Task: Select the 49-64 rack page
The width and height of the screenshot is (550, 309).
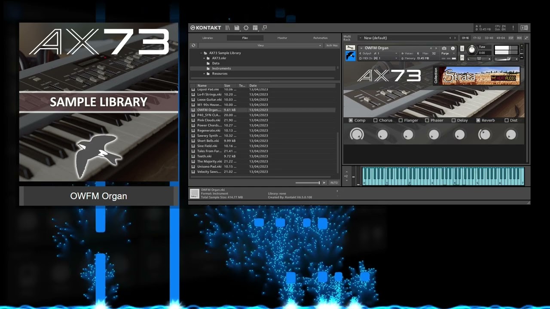Action: click(x=501, y=38)
